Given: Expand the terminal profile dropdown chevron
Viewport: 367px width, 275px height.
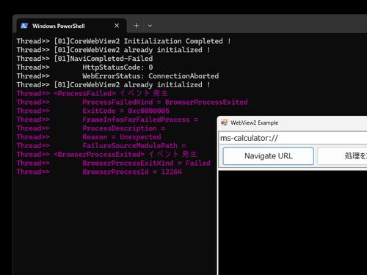Looking at the screenshot, I should click(x=150, y=26).
